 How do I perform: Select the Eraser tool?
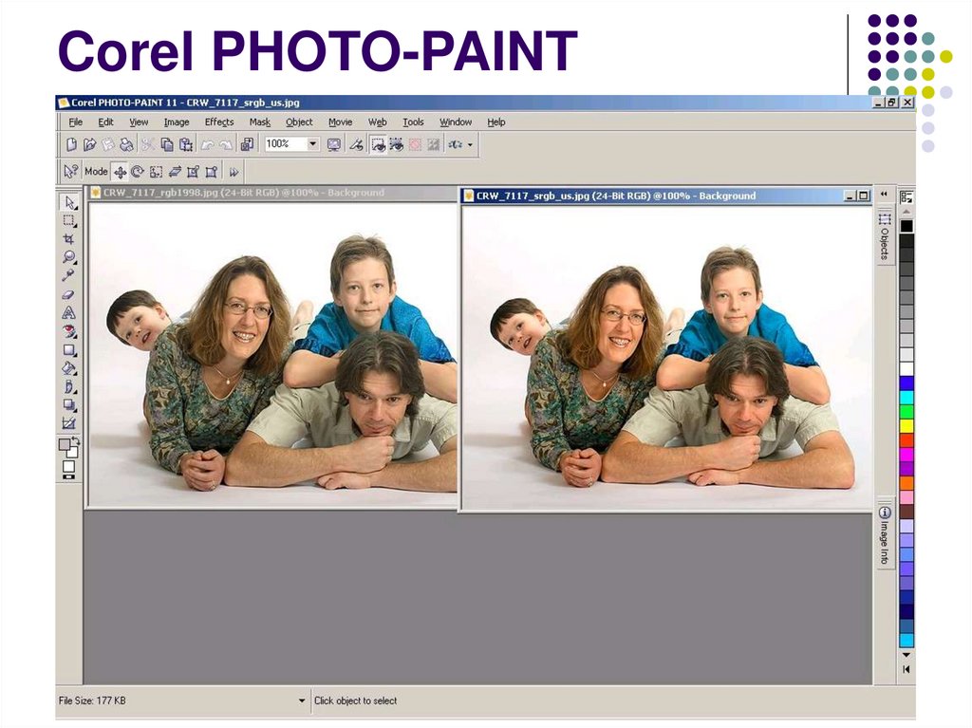[69, 294]
